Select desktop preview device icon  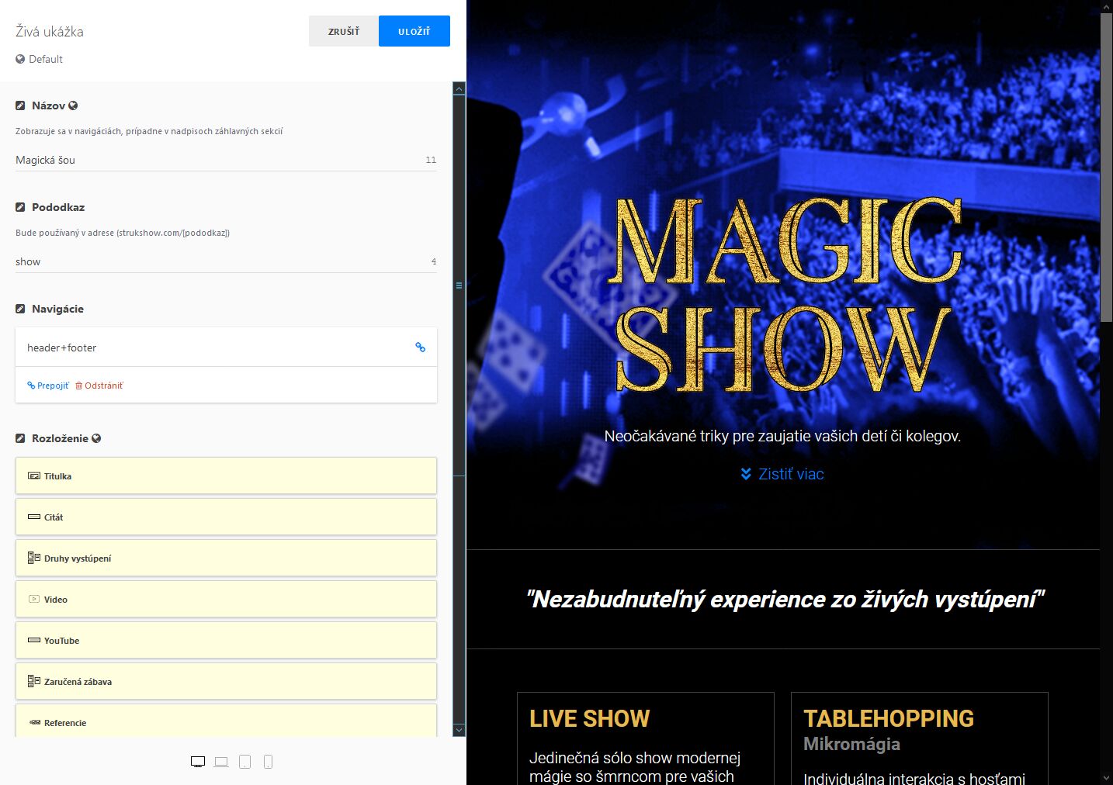coord(198,762)
